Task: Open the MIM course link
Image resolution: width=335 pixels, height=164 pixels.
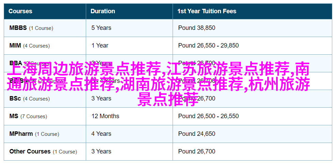Action: tap(15, 45)
